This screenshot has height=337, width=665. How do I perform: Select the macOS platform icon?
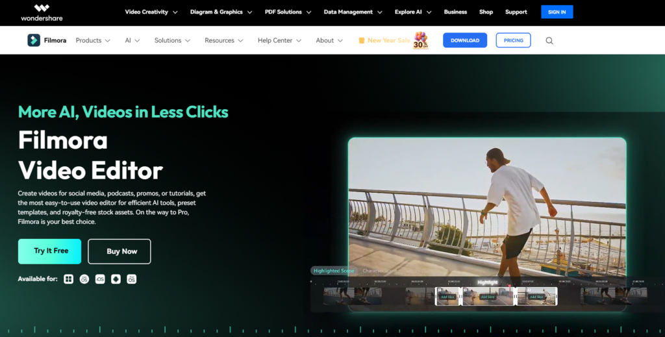click(x=84, y=279)
